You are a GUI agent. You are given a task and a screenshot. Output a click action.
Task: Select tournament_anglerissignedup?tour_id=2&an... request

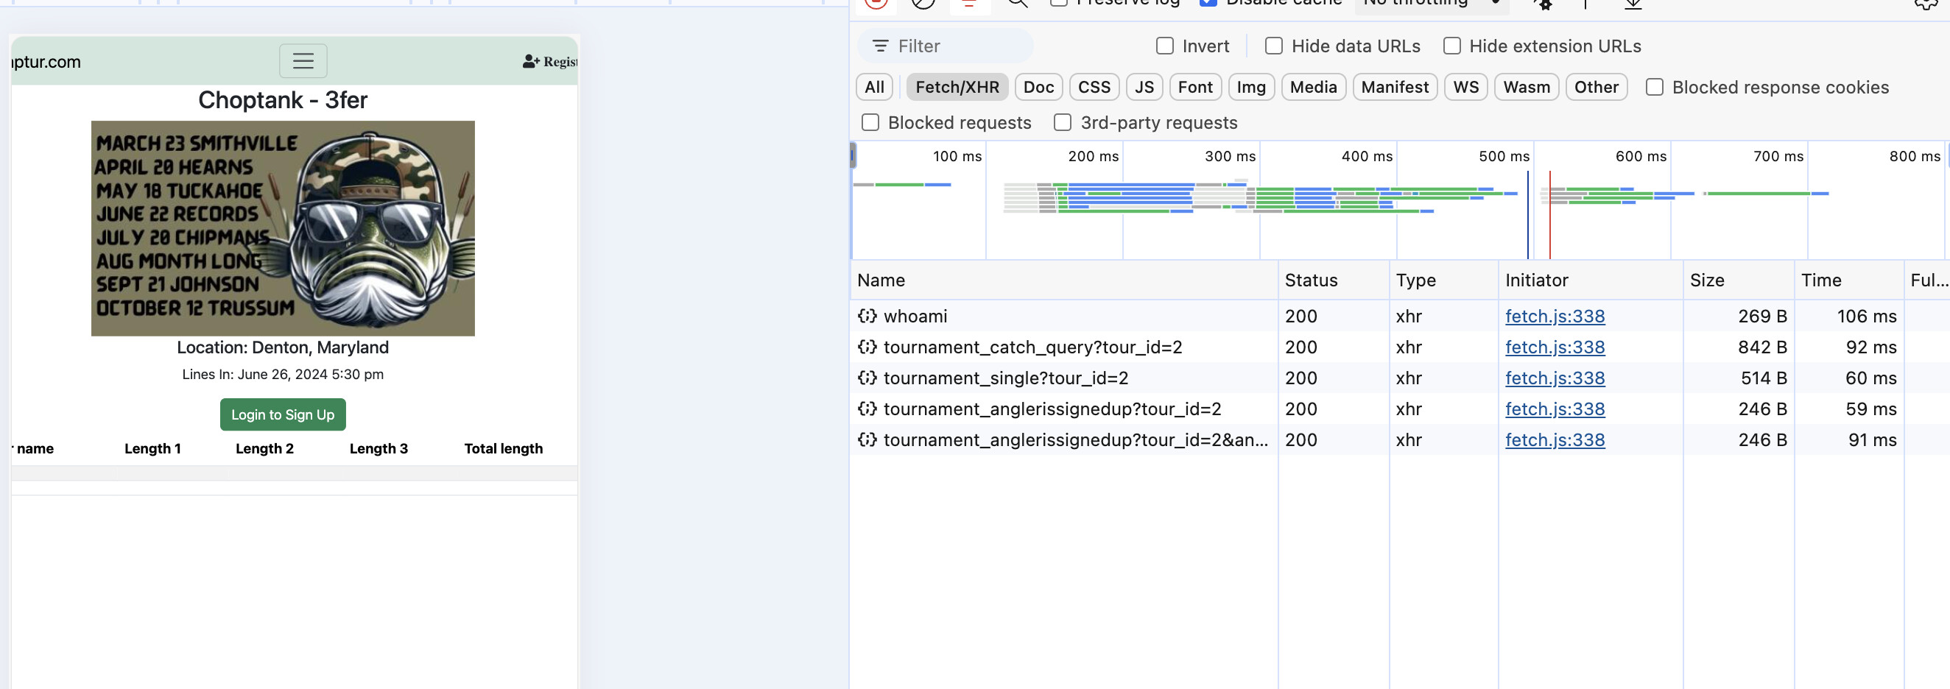click(x=1075, y=440)
